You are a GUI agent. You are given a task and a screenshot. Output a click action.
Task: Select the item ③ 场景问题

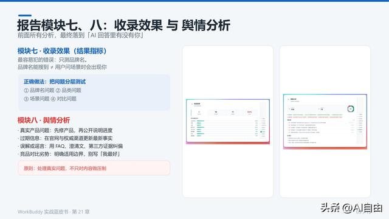[36, 99]
